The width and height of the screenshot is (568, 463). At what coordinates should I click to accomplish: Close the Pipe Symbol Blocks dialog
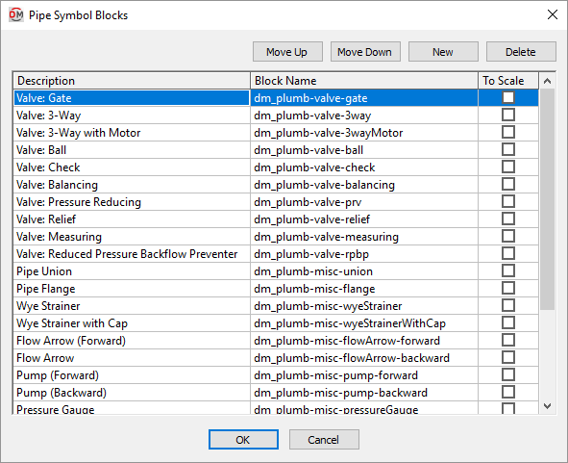pyautogui.click(x=553, y=14)
